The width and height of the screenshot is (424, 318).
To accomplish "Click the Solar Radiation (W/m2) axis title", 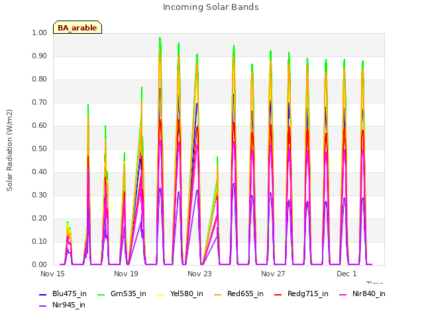I will (x=9, y=150).
